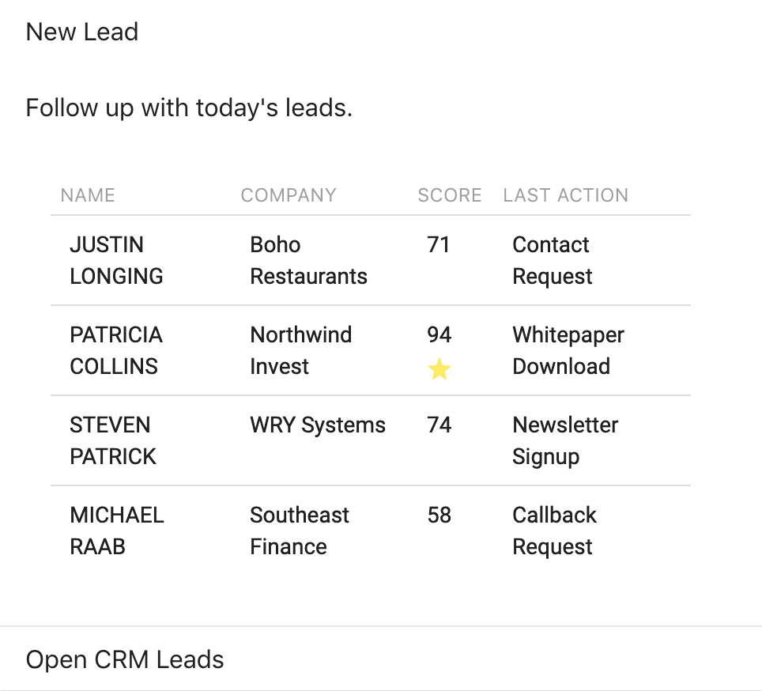Select lead Justin Longing
This screenshot has width=762, height=691.
point(117,260)
